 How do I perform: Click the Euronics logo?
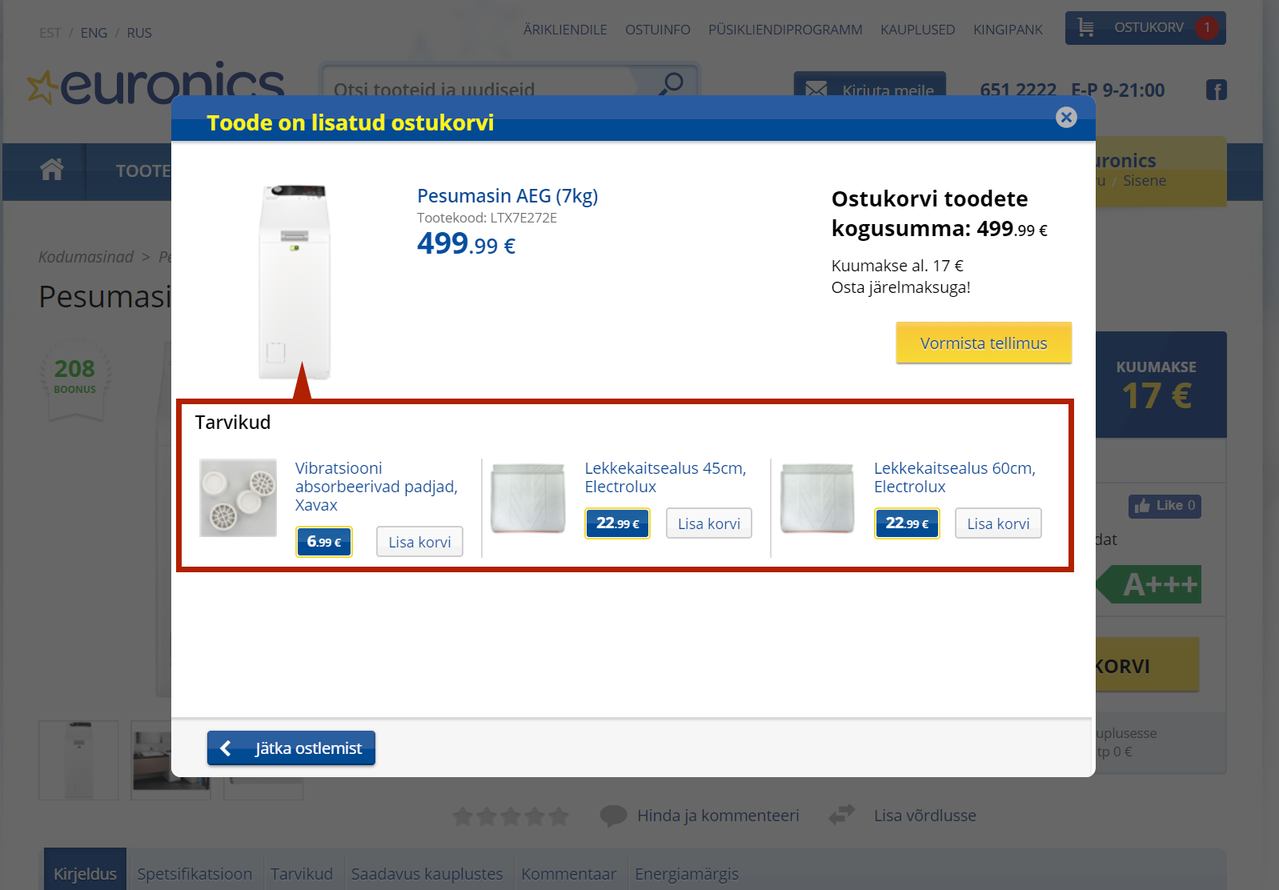click(156, 86)
